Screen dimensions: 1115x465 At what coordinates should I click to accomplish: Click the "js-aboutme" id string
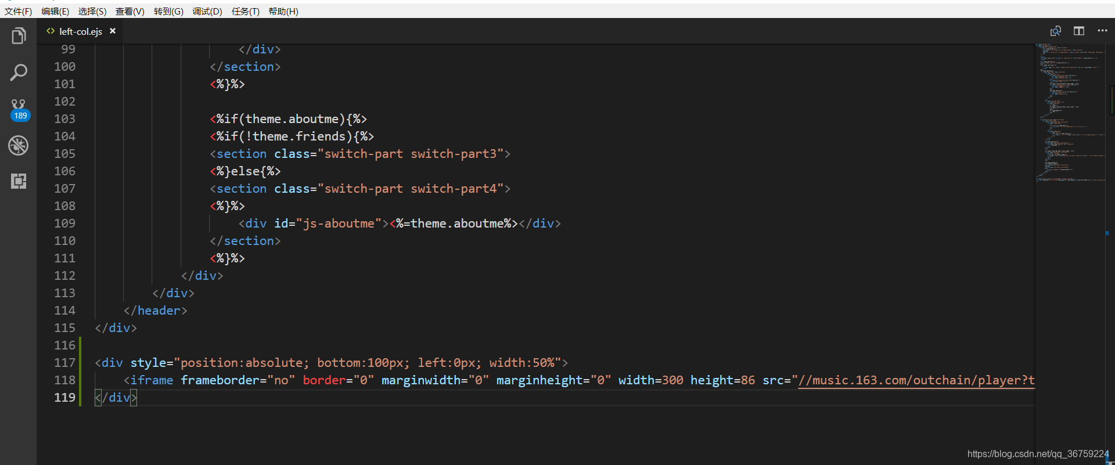[x=339, y=224]
